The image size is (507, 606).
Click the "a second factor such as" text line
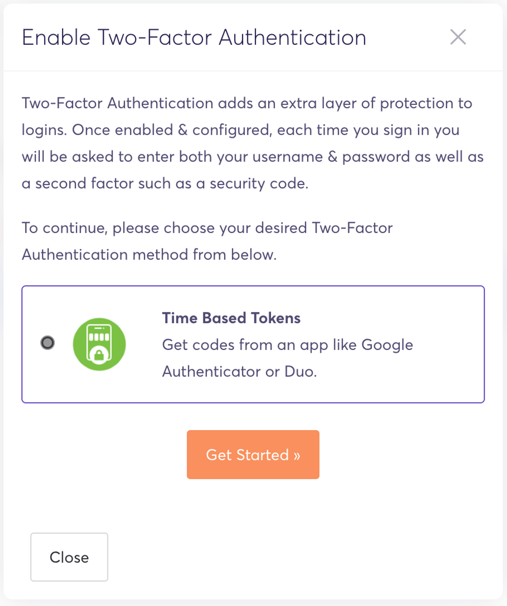click(x=165, y=183)
